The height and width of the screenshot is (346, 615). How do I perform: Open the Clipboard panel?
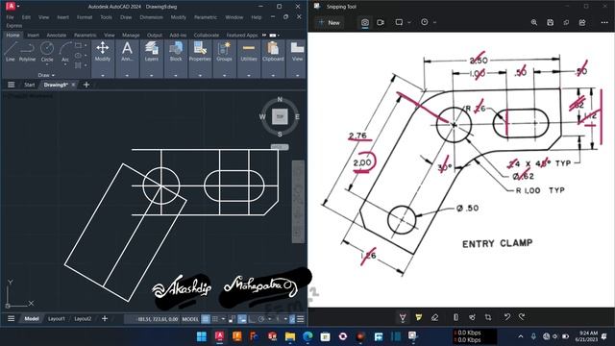pos(273,58)
